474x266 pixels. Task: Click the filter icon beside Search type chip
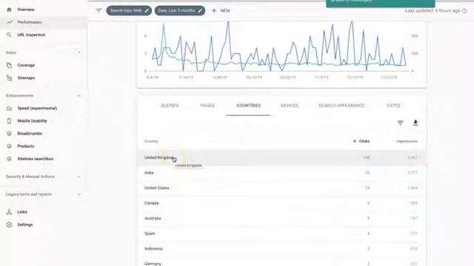click(x=99, y=10)
